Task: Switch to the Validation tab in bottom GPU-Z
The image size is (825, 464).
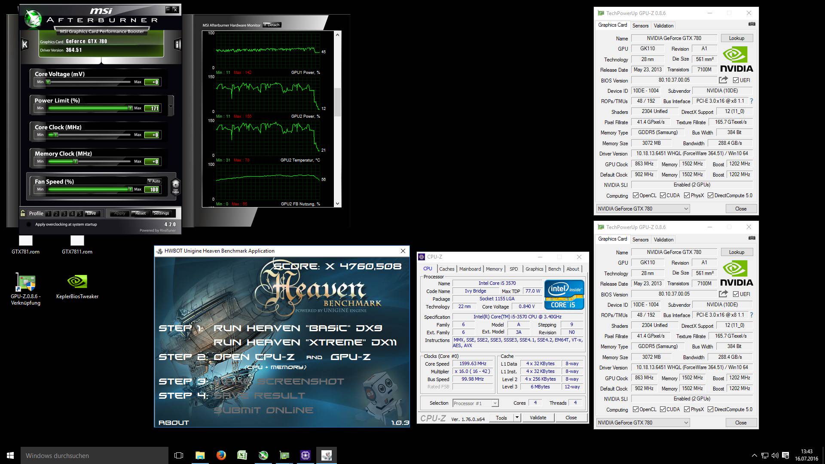Action: click(x=663, y=240)
